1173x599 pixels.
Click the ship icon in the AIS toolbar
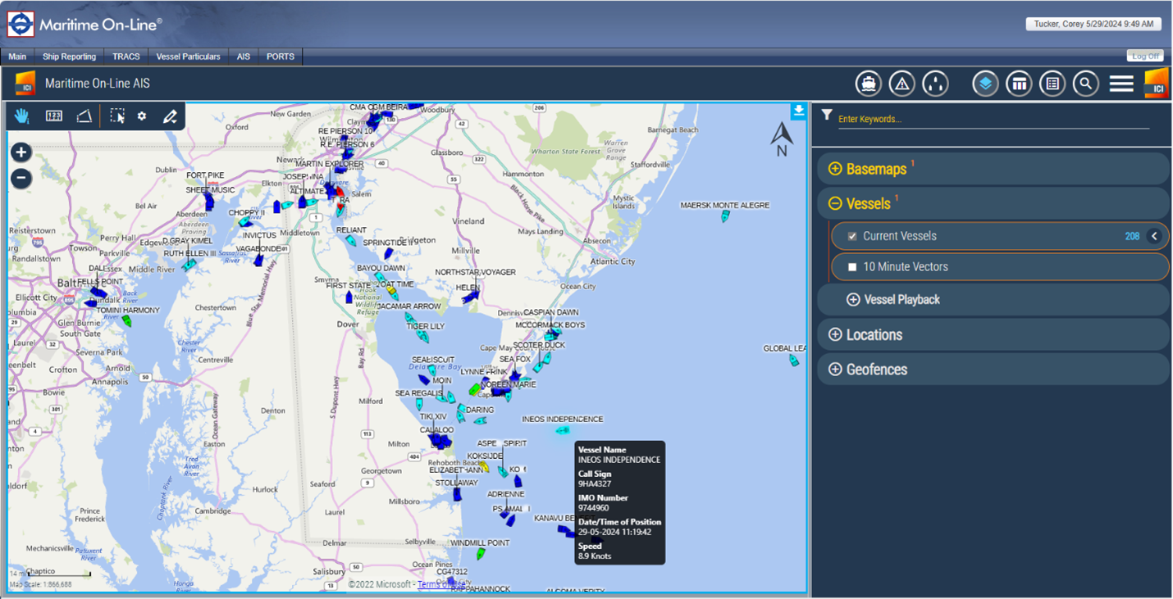(x=868, y=83)
